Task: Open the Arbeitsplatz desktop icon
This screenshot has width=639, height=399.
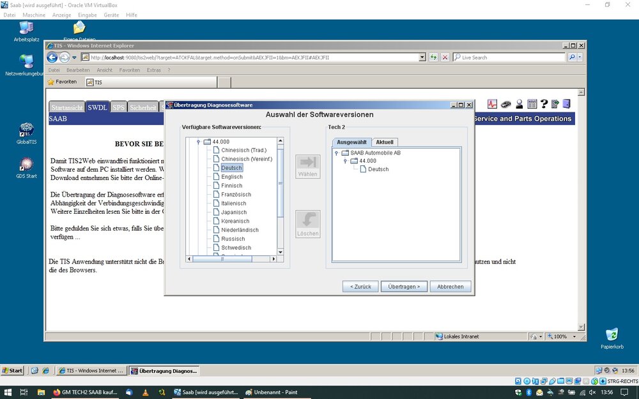Action: click(26, 31)
